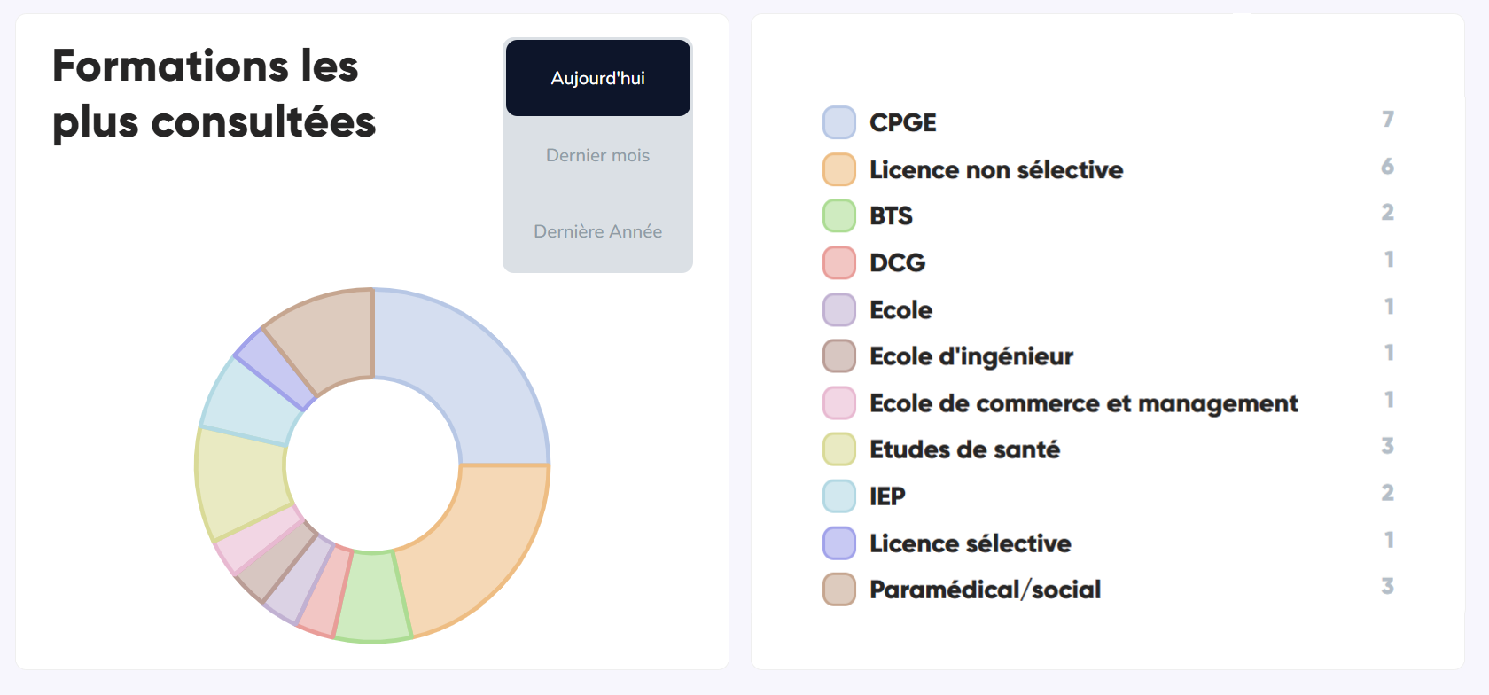The width and height of the screenshot is (1489, 695).
Task: Click the Ecole purple legend swatch
Action: pos(838,309)
